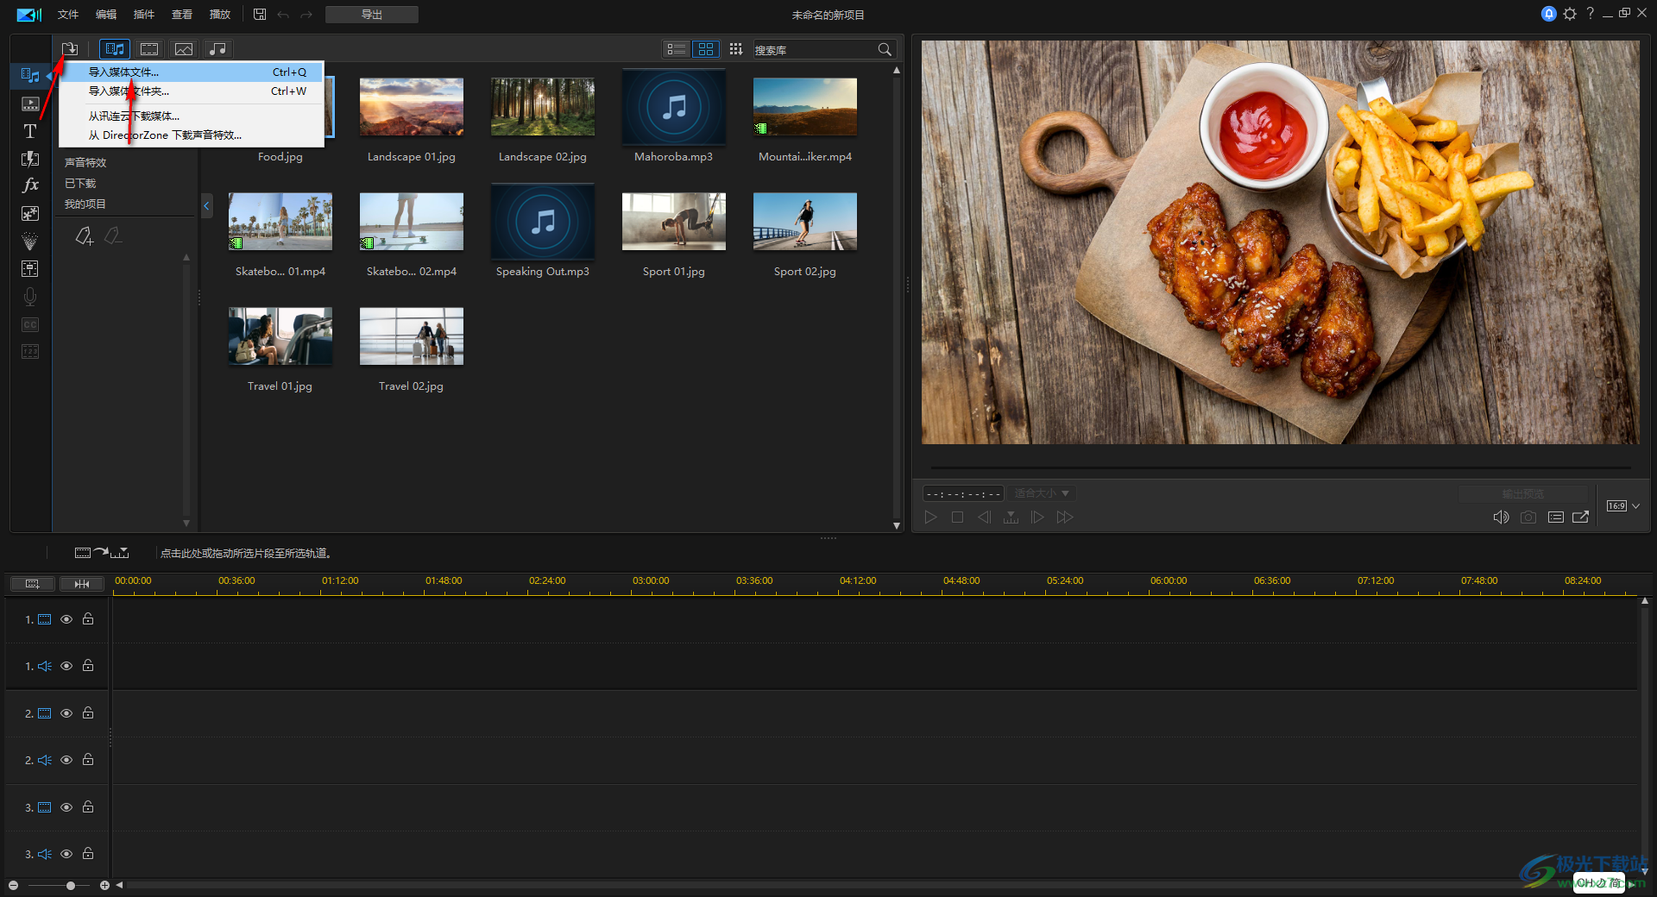This screenshot has width=1657, height=897.
Task: Toggle visibility of video track 1
Action: coord(66,619)
